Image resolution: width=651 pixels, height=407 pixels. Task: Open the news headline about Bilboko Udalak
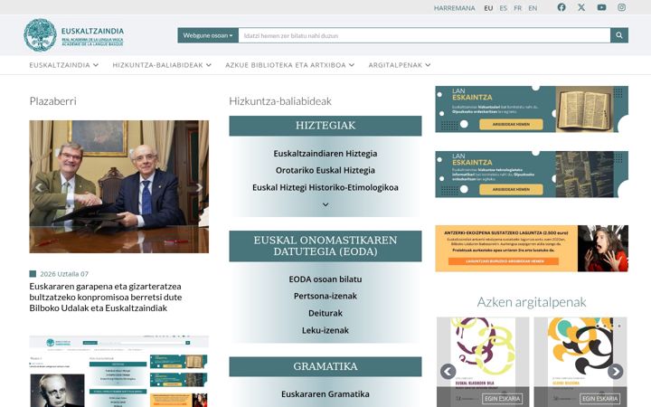(106, 297)
